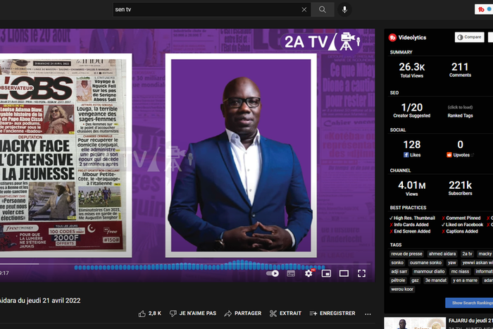Click the 211 Comments stat
Viewport: 493px width, 329px height.
pos(460,70)
